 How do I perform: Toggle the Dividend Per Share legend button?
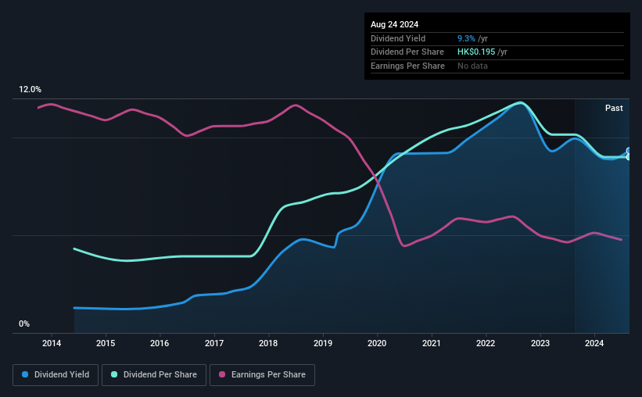[154, 375]
